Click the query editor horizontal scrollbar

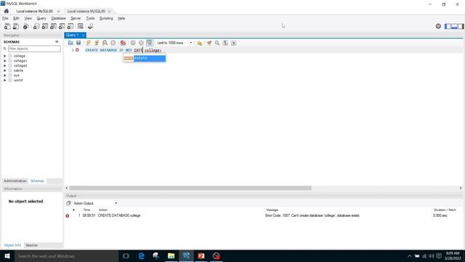190,188
